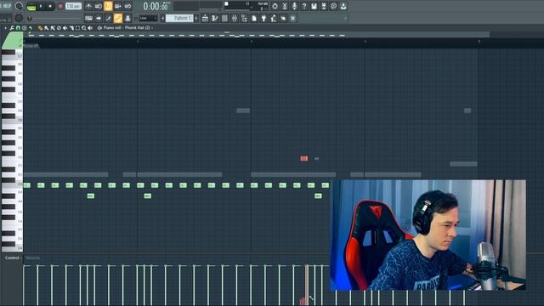Toggle wait for input before recording
The image size is (544, 306).
click(99, 6)
